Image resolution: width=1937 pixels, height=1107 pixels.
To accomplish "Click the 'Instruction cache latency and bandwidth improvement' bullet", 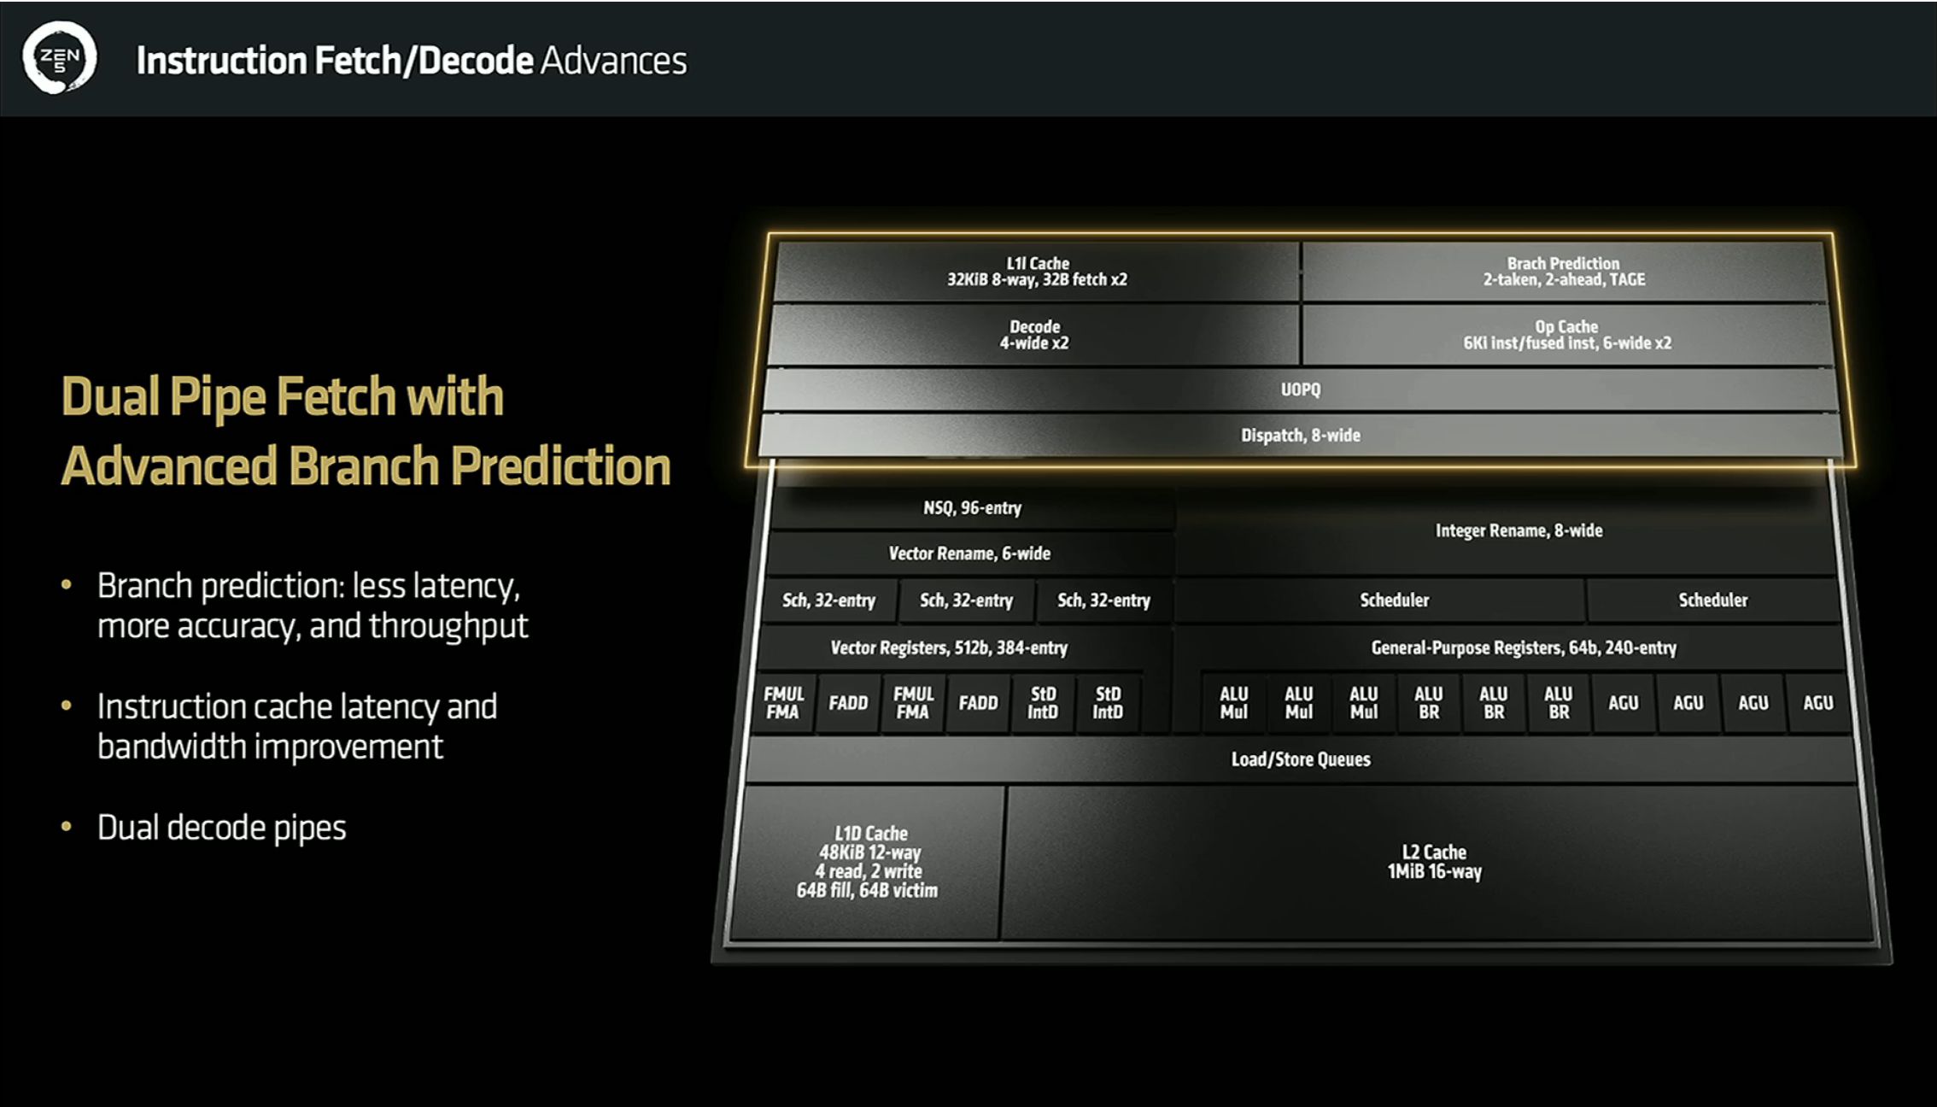I will tap(297, 727).
